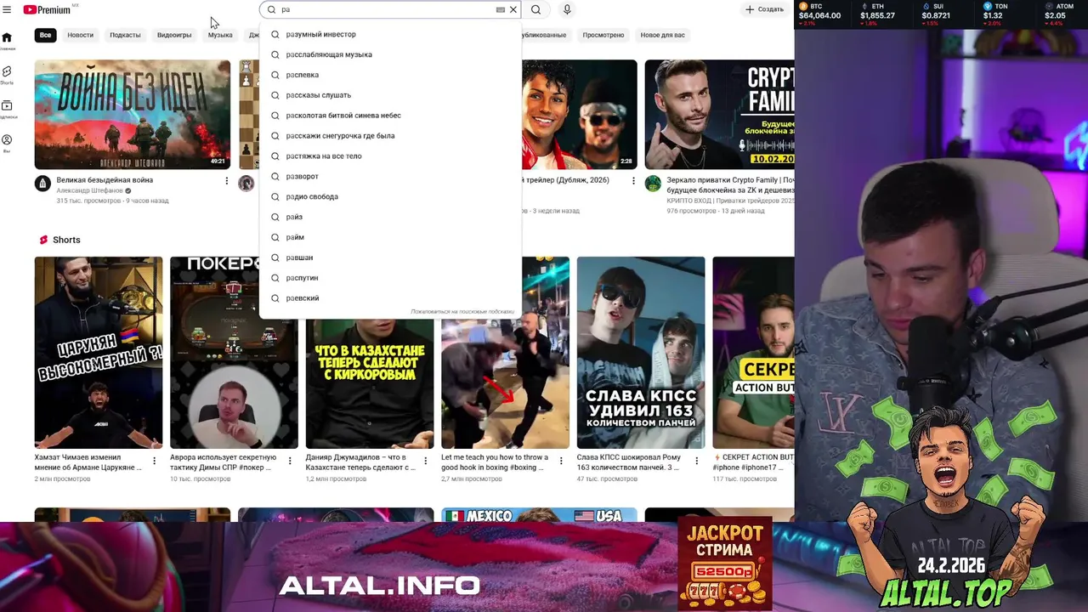Image resolution: width=1088 pixels, height=612 pixels.
Task: Choose suggestion "расслабляющая музыка"
Action: (390, 54)
